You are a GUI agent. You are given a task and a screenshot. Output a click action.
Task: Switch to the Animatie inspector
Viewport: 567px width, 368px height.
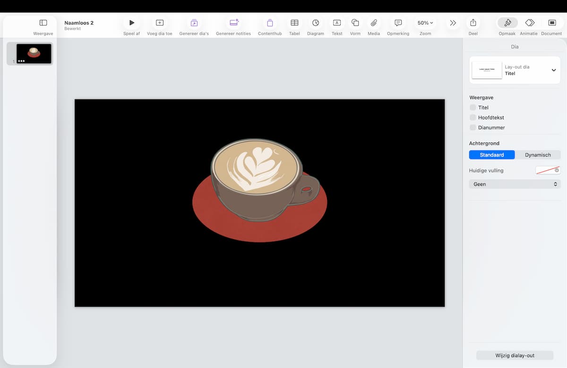530,23
